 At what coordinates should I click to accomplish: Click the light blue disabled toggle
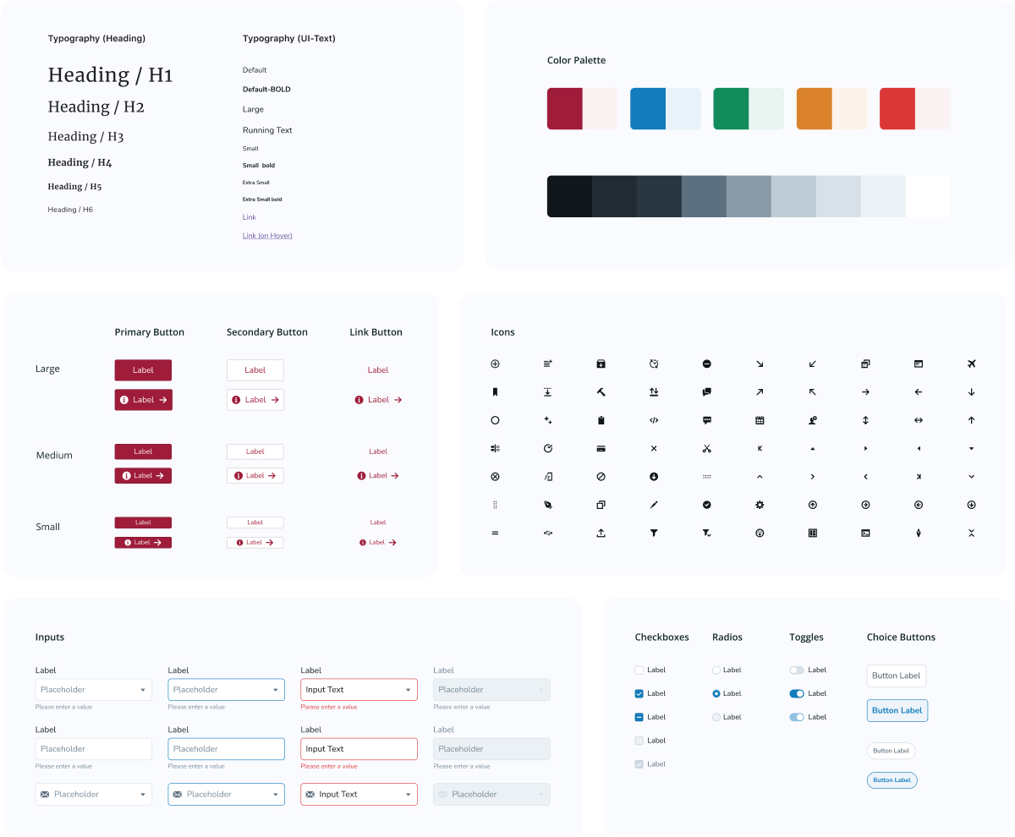click(x=797, y=717)
